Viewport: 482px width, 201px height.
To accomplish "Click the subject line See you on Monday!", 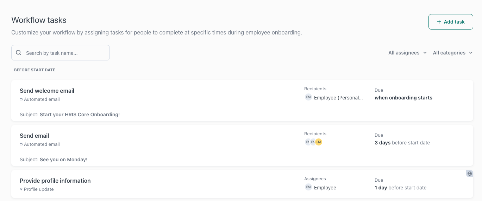I will tap(63, 160).
